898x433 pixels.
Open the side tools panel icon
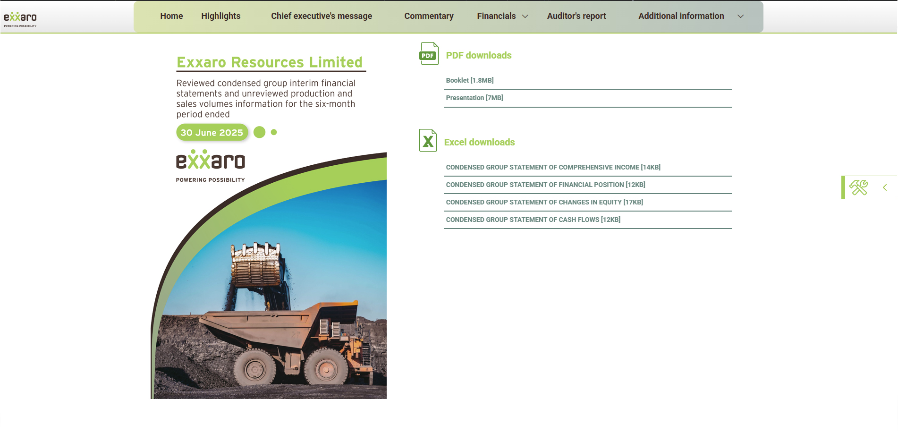click(858, 187)
